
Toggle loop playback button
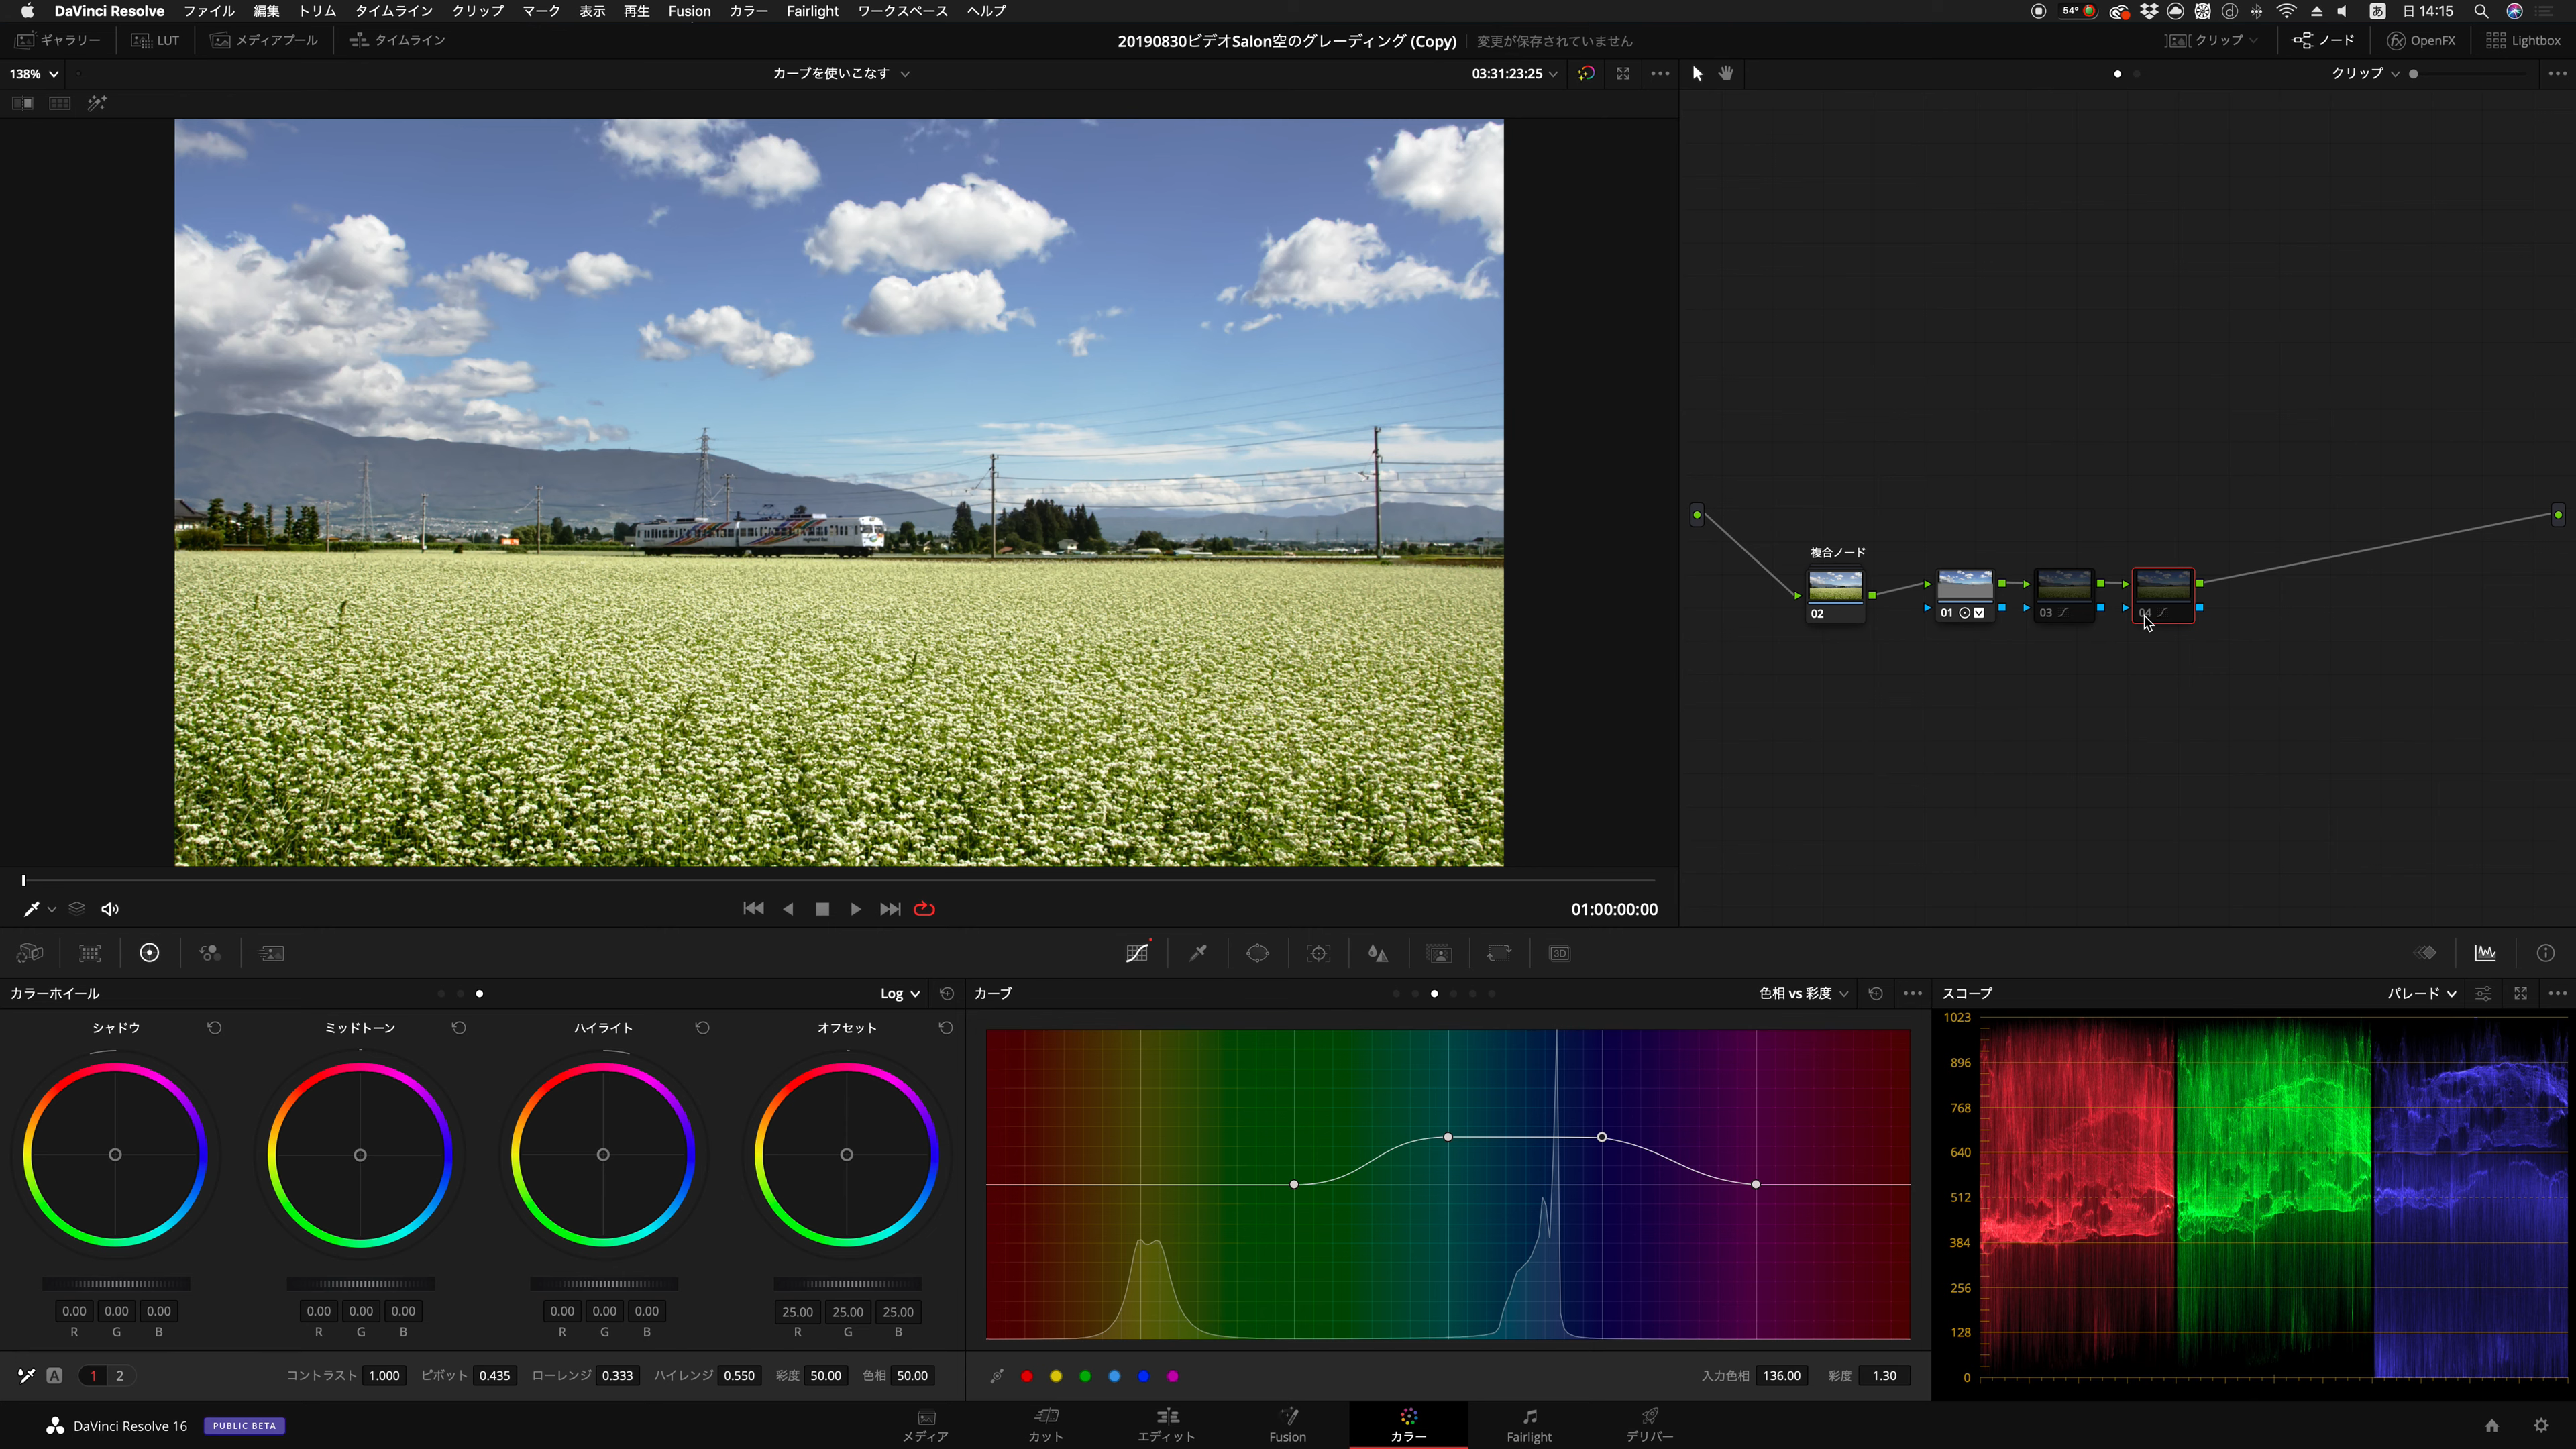(924, 909)
